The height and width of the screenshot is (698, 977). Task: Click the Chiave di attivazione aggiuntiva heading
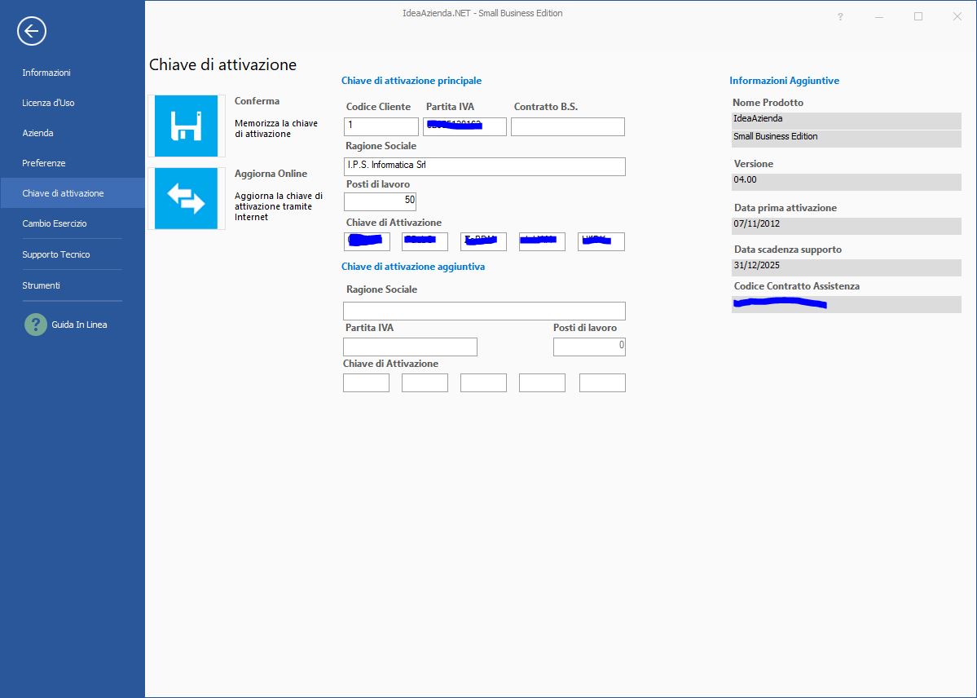(413, 267)
